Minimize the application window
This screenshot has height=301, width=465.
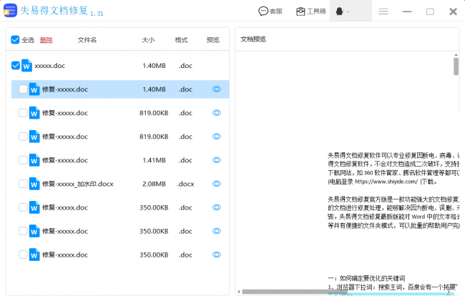(x=407, y=11)
